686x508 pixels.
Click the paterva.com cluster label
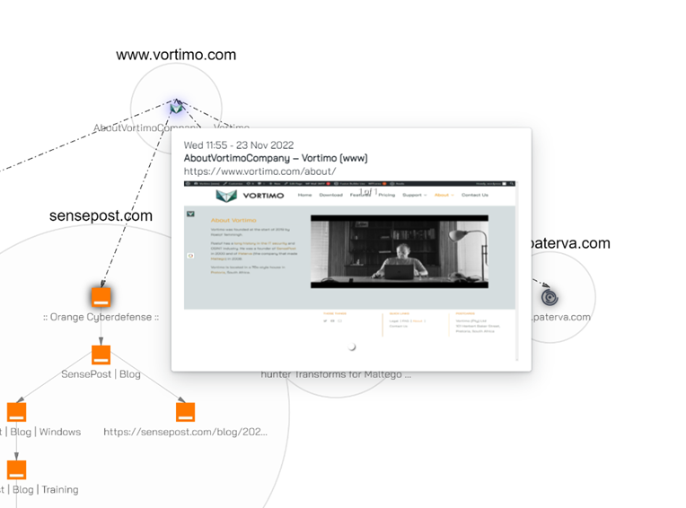pyautogui.click(x=570, y=243)
